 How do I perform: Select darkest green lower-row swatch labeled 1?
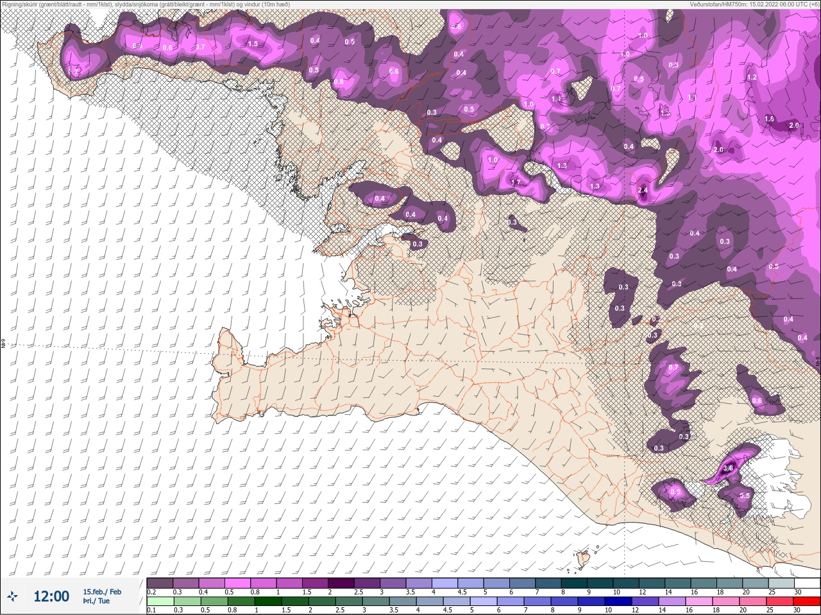[268, 602]
